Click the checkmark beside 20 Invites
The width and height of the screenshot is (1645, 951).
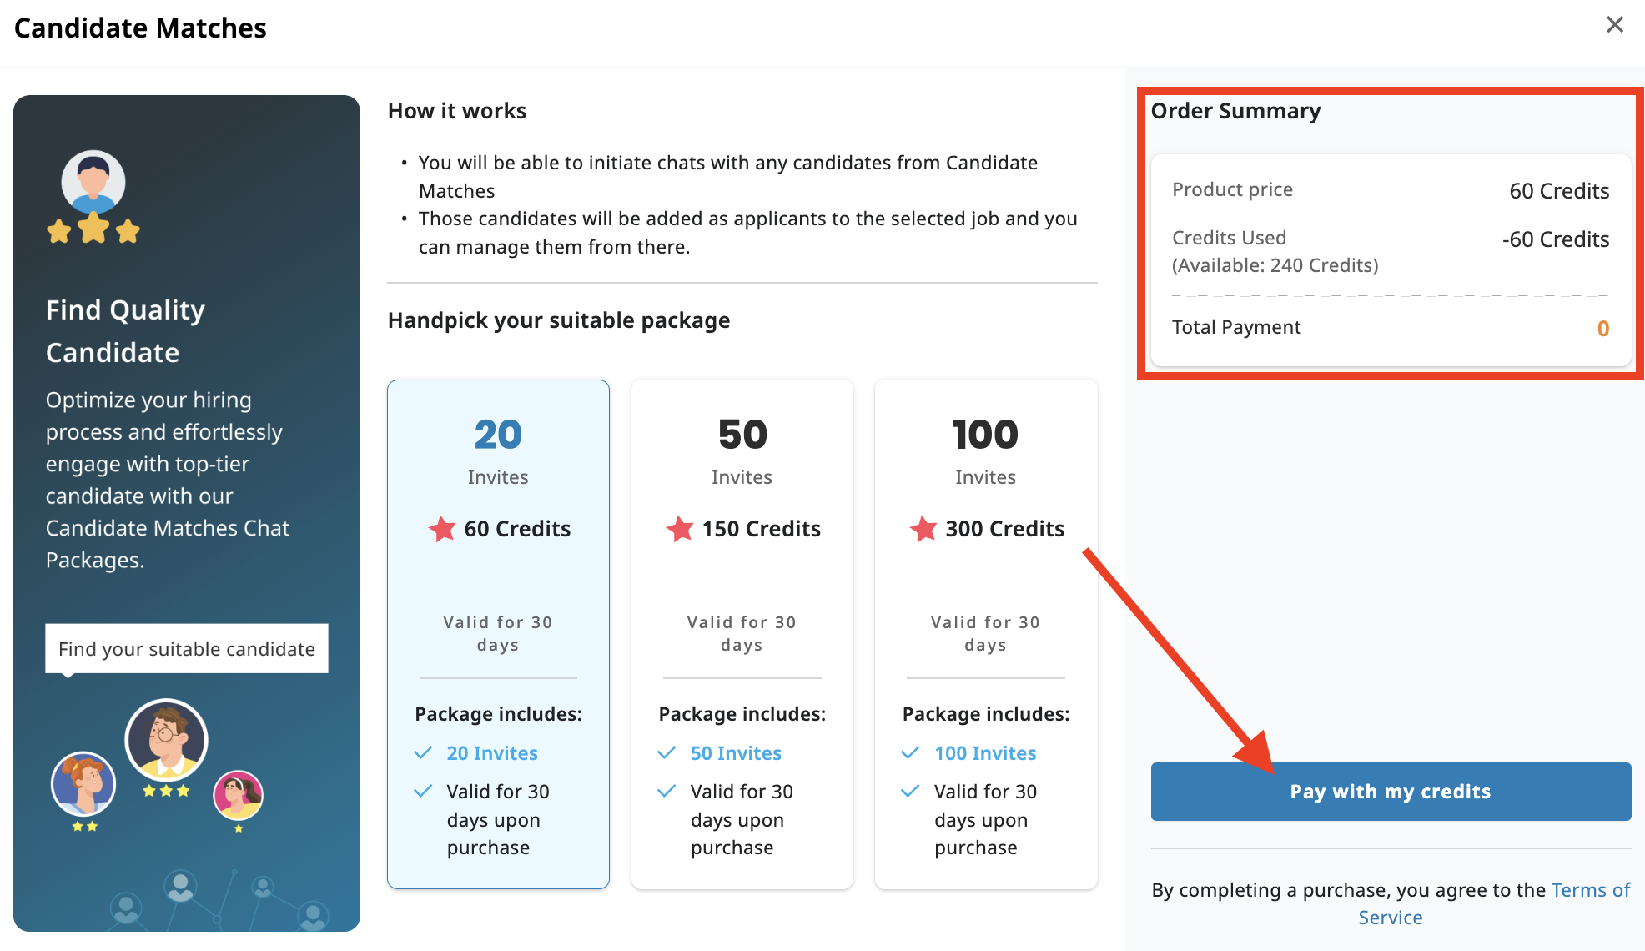point(423,752)
